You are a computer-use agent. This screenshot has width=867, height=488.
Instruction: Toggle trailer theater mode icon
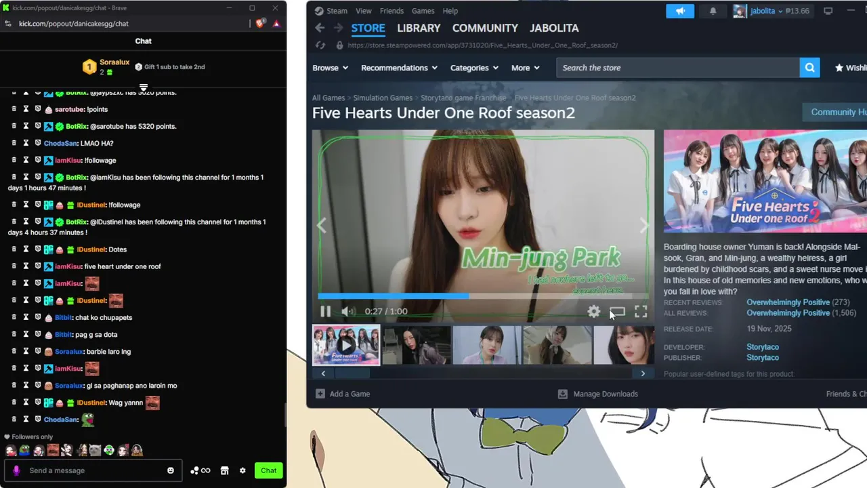point(617,312)
